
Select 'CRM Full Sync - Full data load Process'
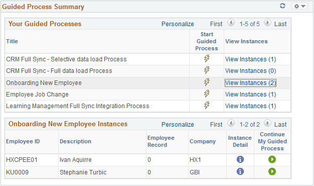coord(59,71)
